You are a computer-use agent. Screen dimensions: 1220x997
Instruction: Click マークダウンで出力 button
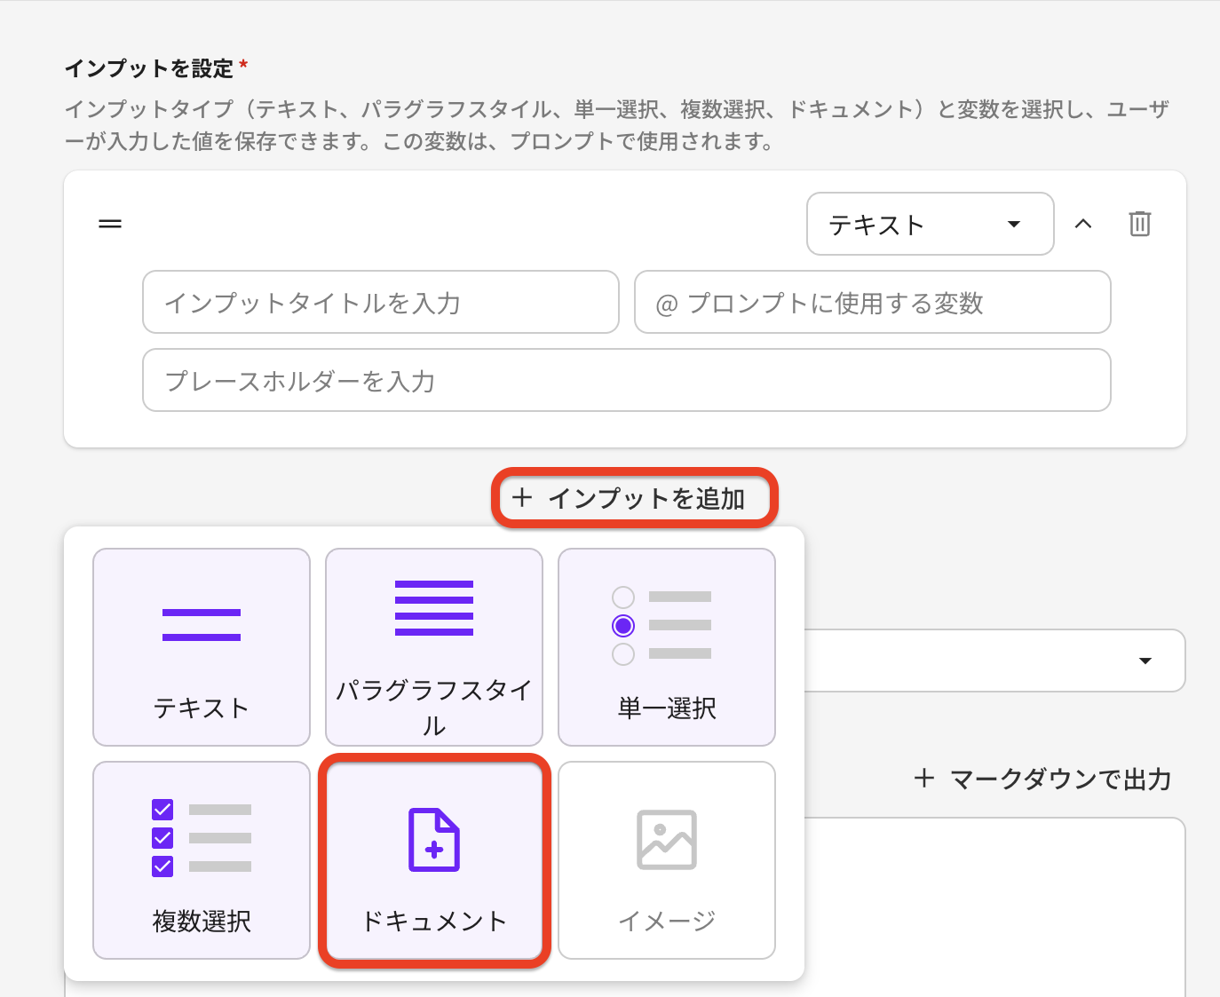(x=1043, y=779)
